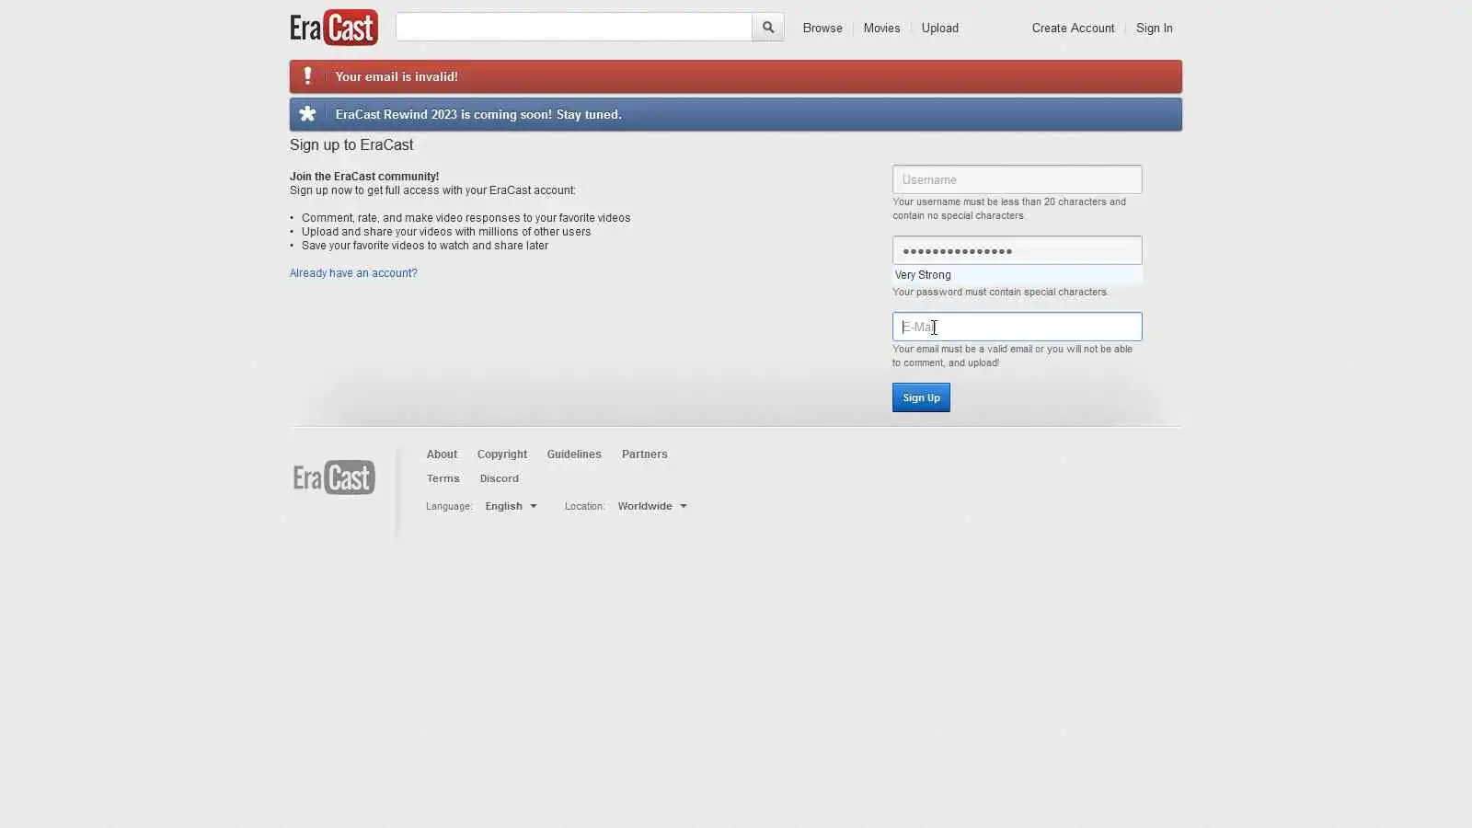Click the 'Sign up to EraCast' heading
This screenshot has height=828, width=1472.
tap(351, 144)
